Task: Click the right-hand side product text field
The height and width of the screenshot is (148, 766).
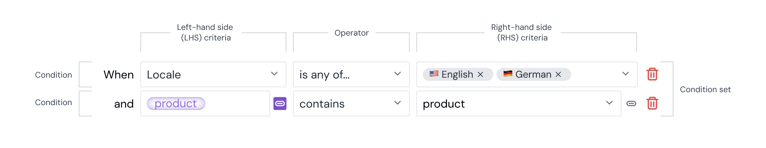Action: (511, 104)
